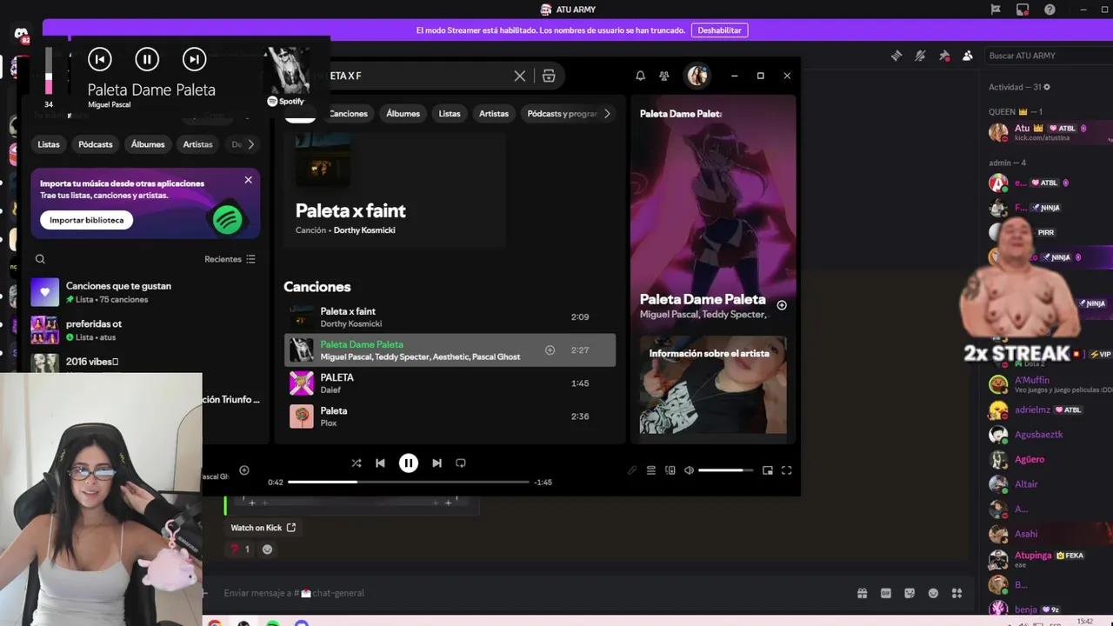Image resolution: width=1113 pixels, height=626 pixels.
Task: Open the Spotify queue view icon
Action: (650, 470)
